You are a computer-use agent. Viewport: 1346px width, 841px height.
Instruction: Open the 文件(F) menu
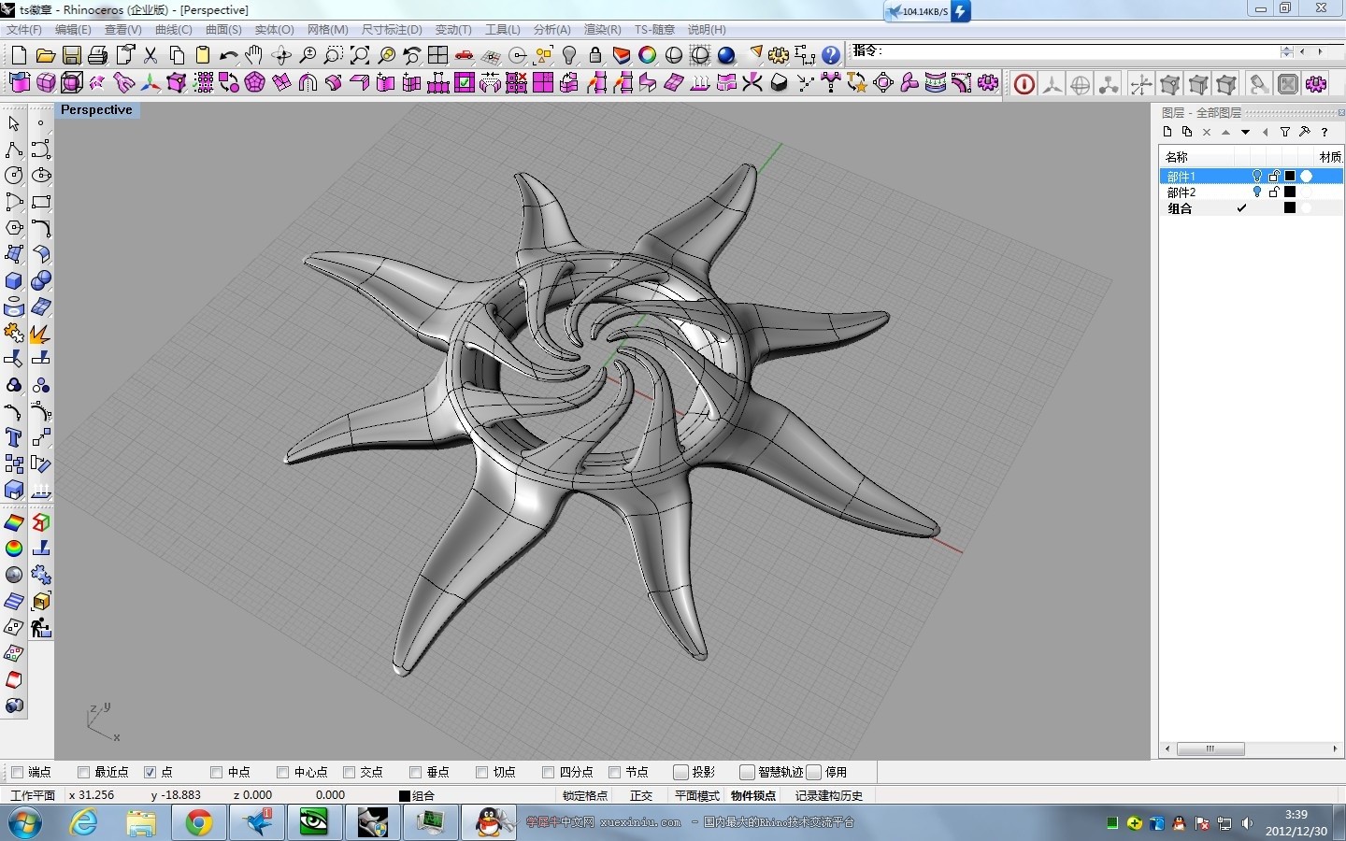(x=24, y=30)
